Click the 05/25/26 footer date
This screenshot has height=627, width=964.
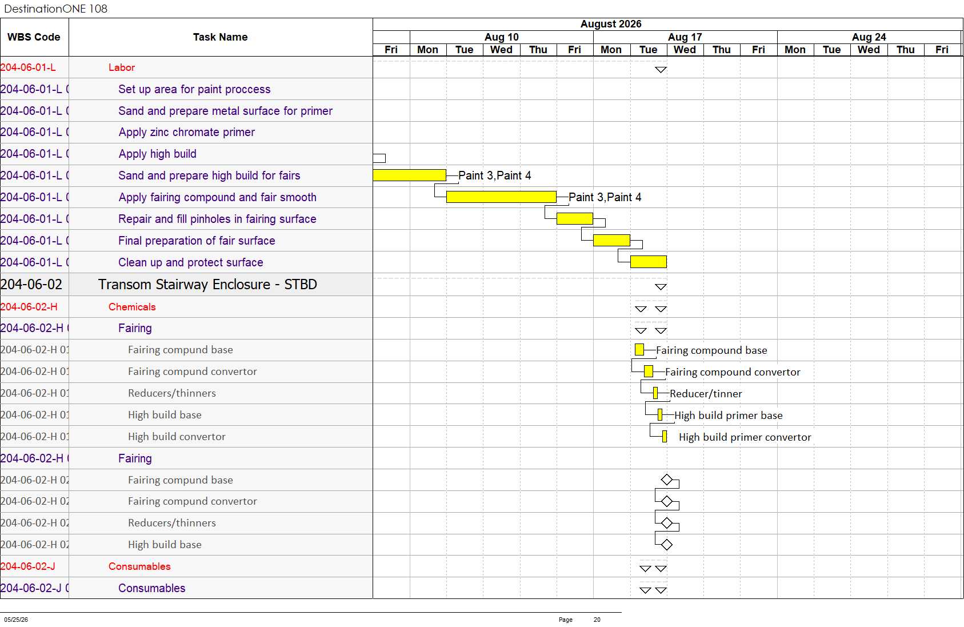coord(16,620)
